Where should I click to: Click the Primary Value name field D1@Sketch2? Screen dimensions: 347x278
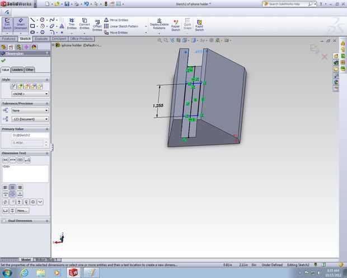(30, 135)
